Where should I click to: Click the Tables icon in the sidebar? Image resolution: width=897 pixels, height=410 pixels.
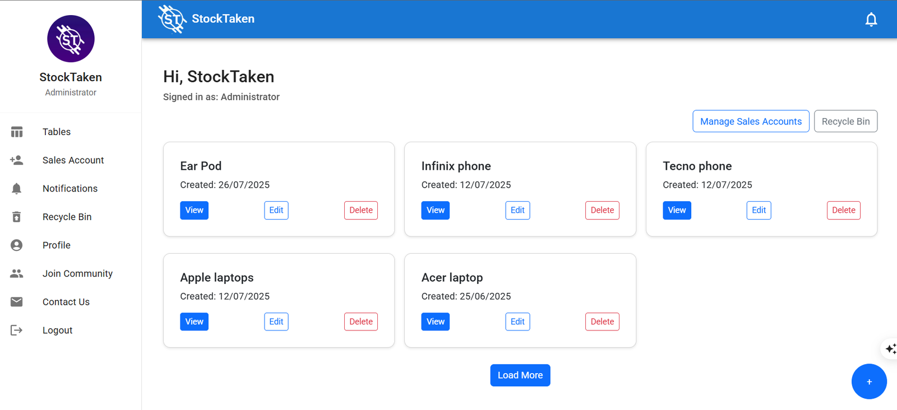(x=17, y=132)
